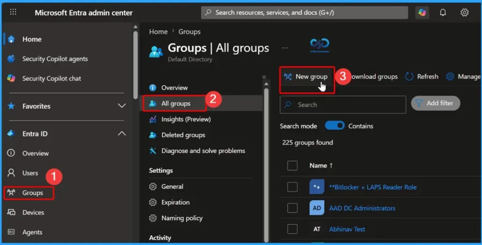Click the Groups blade Overview info icon
Viewport: 482px width, 245px height.
click(x=153, y=88)
